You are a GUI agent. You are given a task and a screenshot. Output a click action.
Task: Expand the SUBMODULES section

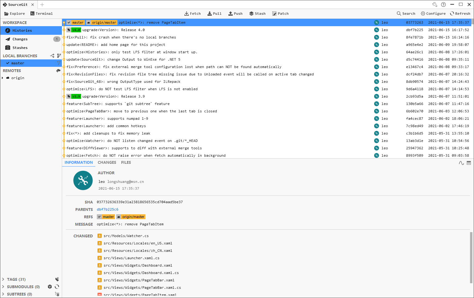click(x=3, y=287)
